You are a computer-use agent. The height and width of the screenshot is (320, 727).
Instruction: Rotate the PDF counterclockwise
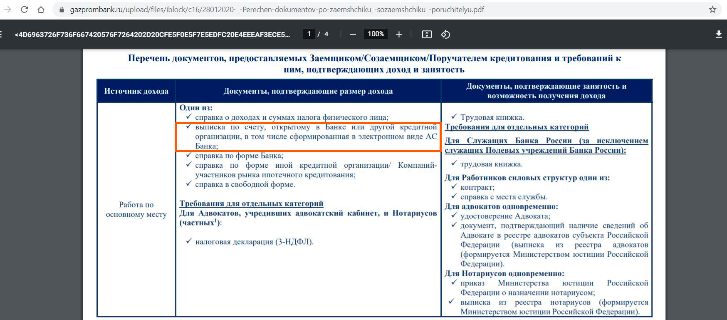[x=445, y=34]
